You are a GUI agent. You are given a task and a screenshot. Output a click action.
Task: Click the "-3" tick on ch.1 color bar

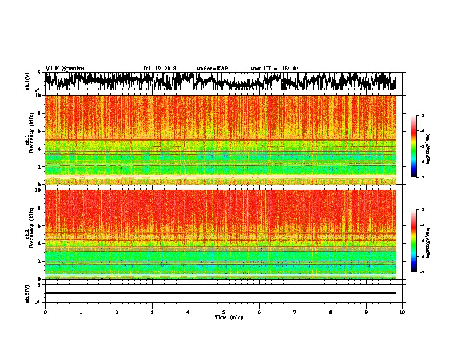coord(422,115)
